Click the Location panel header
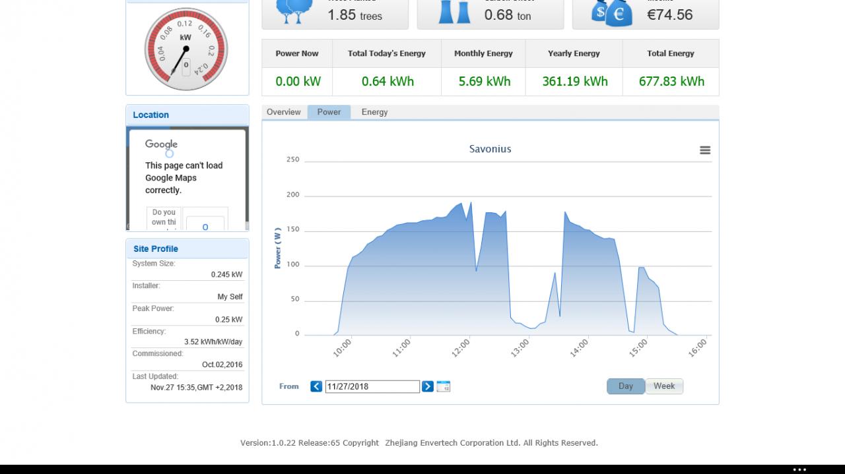Image resolution: width=845 pixels, height=474 pixels. click(187, 115)
